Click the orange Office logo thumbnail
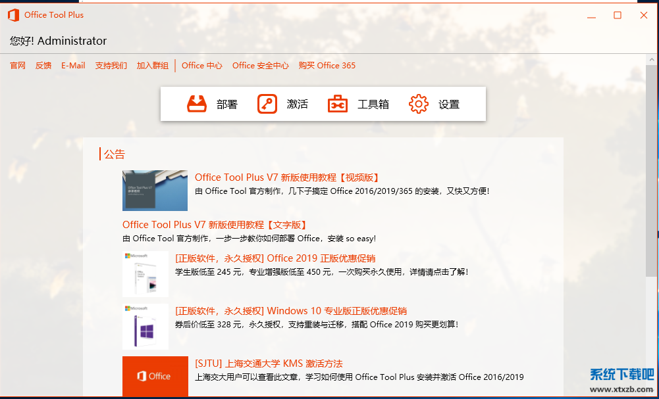Screen dimensions: 659x399 click(155, 376)
